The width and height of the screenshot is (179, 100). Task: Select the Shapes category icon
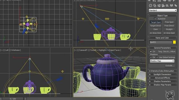(155, 6)
